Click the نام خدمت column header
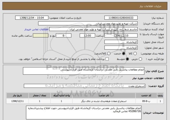This screenshot has width=170, height=120. click(x=104, y=96)
